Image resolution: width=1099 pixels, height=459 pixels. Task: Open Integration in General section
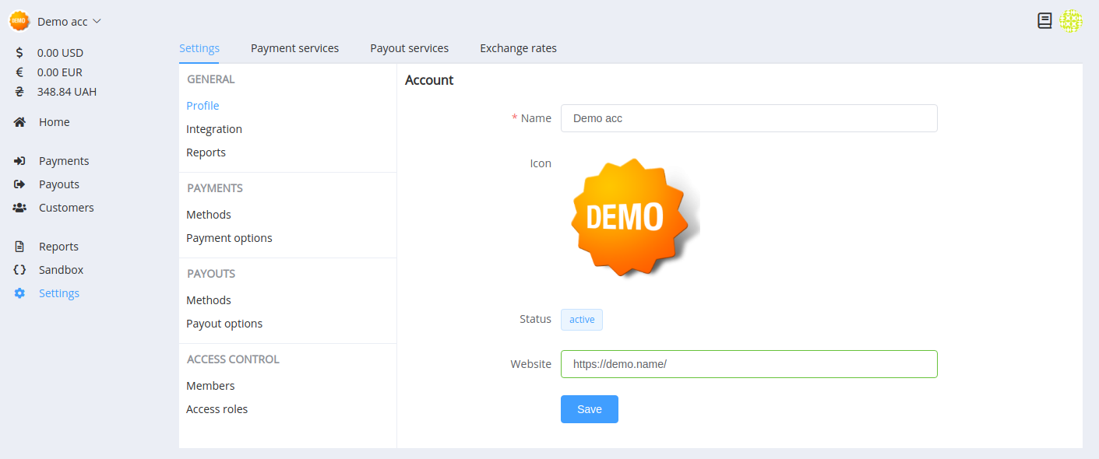pyautogui.click(x=214, y=129)
